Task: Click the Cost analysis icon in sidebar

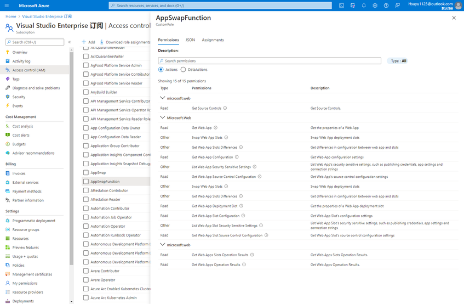Action: pyautogui.click(x=8, y=126)
